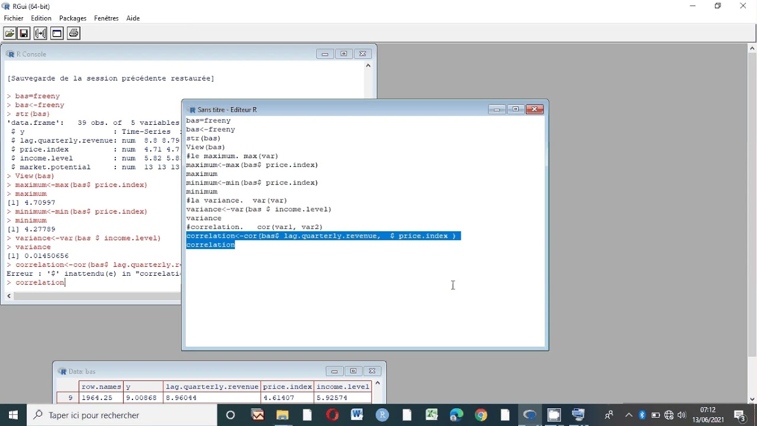Click '[1] 0.01450656' output in the console
This screenshot has height=426, width=757.
pos(38,256)
